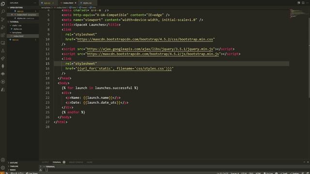Image resolution: width=310 pixels, height=174 pixels.
Task: Click the Ln 15 cursor position status item
Action: tap(223, 173)
